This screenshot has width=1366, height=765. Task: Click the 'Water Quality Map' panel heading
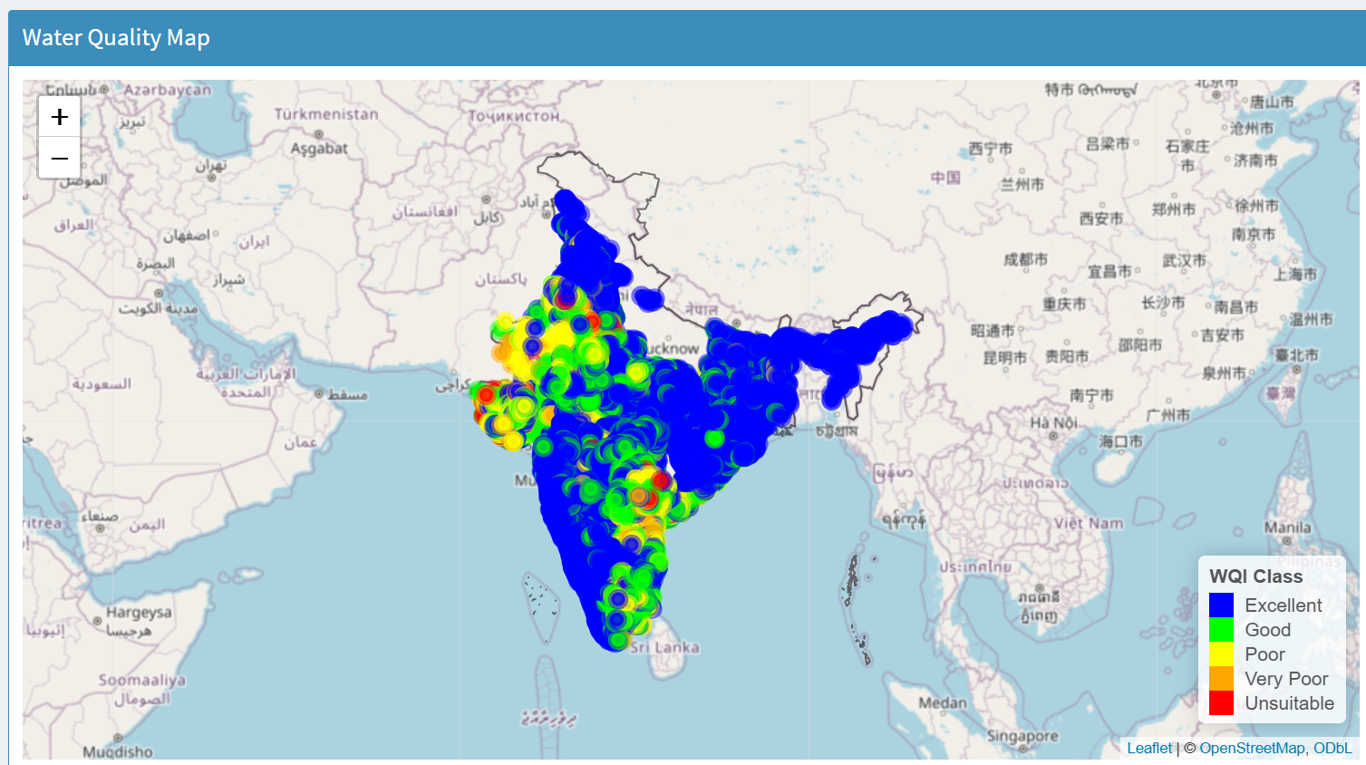(x=116, y=37)
